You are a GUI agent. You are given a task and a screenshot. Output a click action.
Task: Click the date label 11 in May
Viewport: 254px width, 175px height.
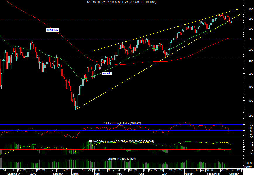click(125, 170)
